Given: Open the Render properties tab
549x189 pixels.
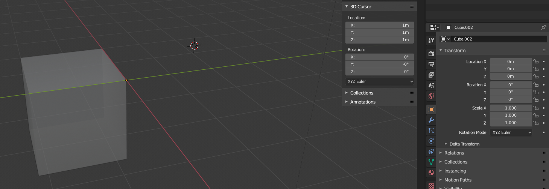Looking at the screenshot, I should pyautogui.click(x=431, y=54).
